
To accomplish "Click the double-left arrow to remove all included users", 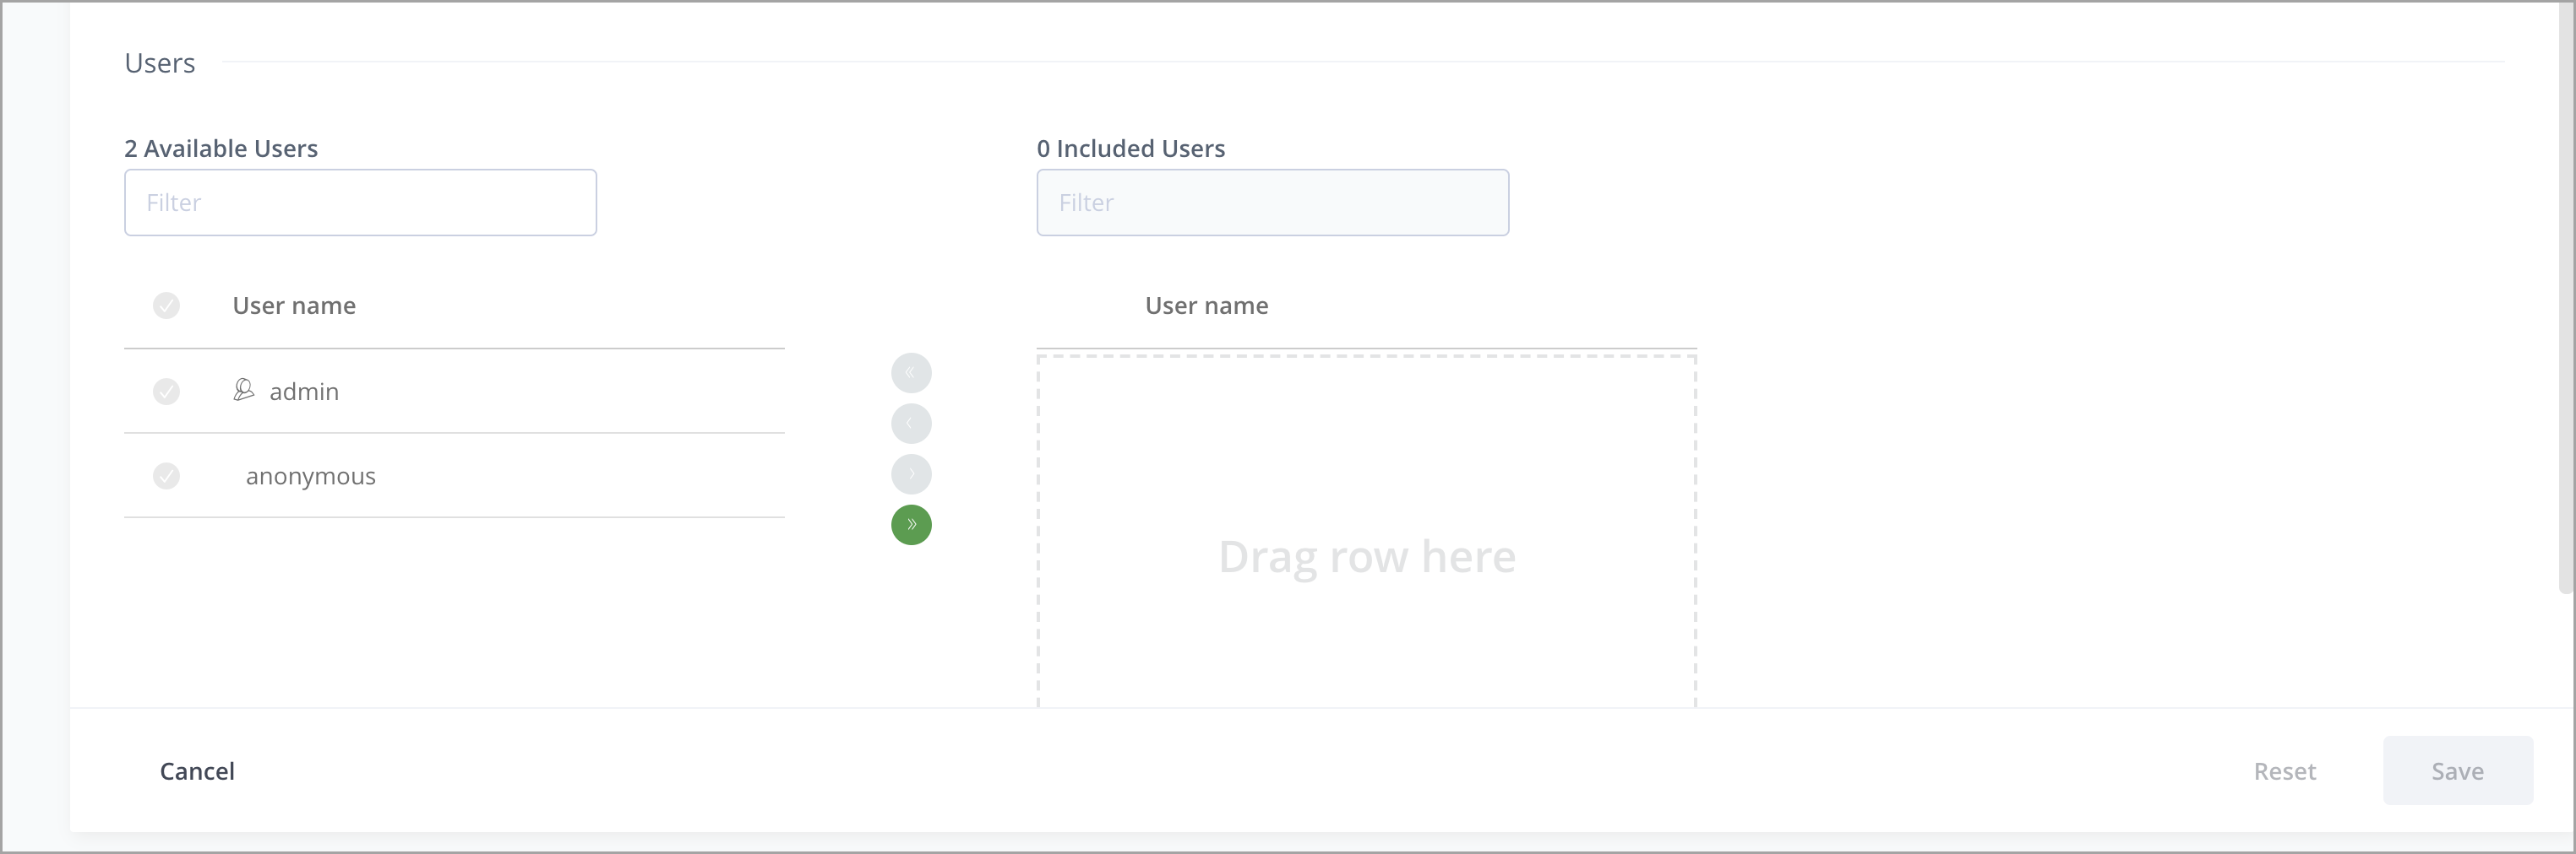I will click(x=910, y=371).
